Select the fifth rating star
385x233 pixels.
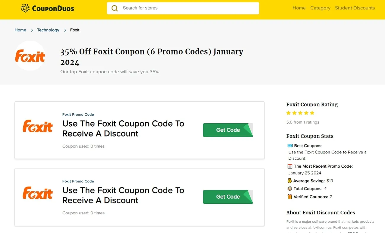(312, 113)
